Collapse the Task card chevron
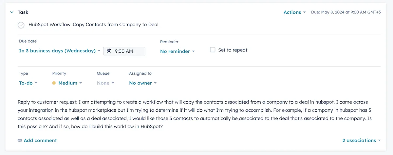 coord(12,12)
